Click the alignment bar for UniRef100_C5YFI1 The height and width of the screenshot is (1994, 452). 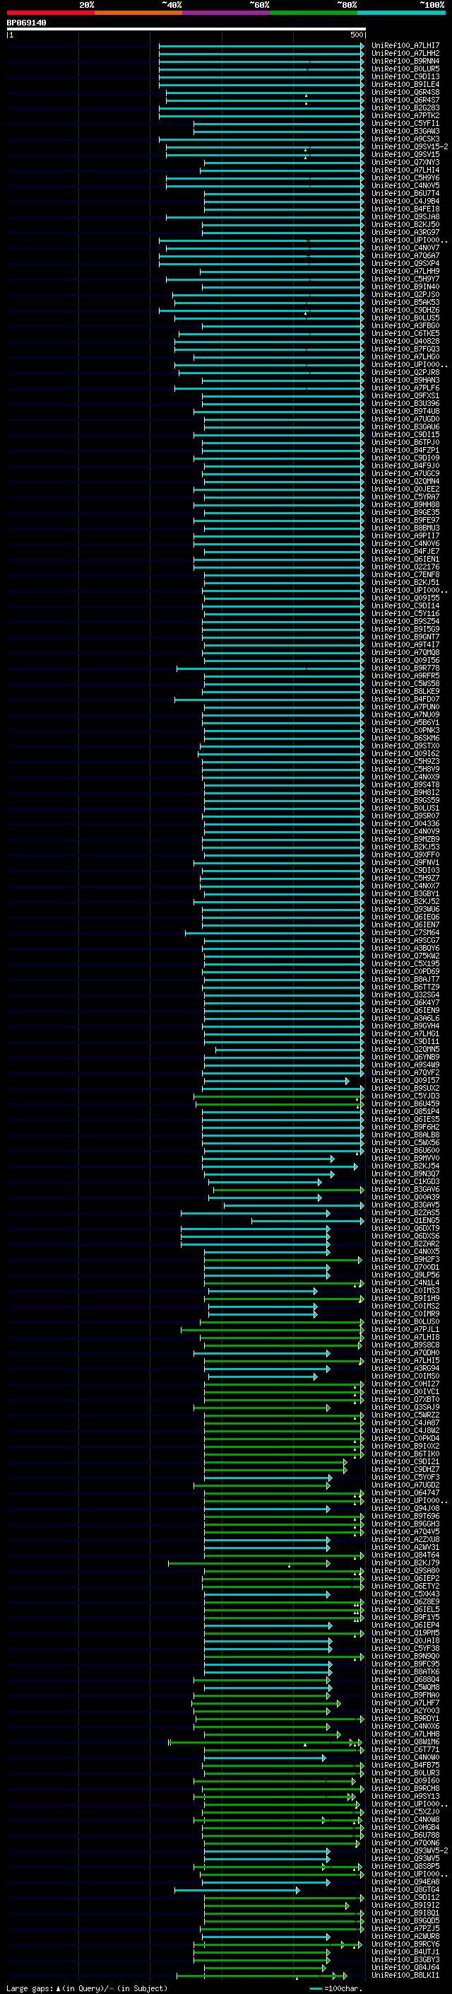278,123
